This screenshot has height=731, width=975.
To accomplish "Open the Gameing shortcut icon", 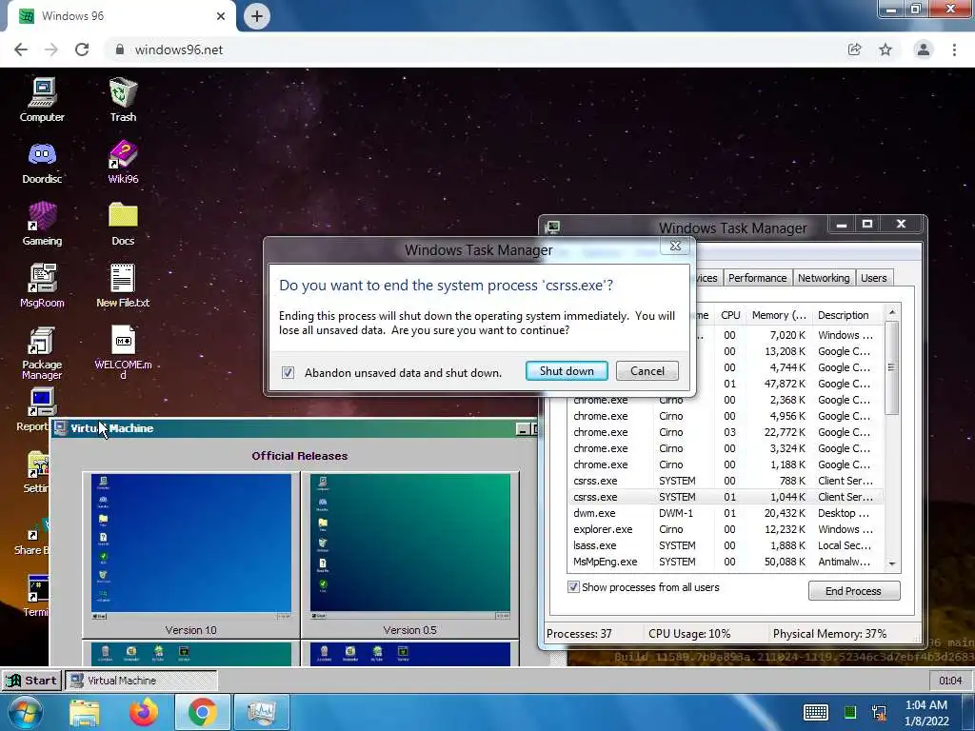I will [42, 224].
